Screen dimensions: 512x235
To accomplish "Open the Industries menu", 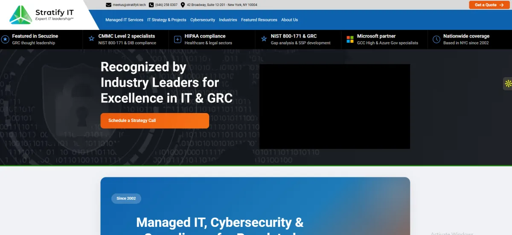I will coord(228,20).
